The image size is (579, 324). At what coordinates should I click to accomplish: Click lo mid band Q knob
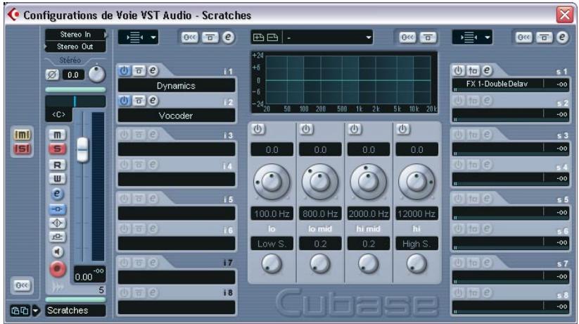(x=320, y=264)
